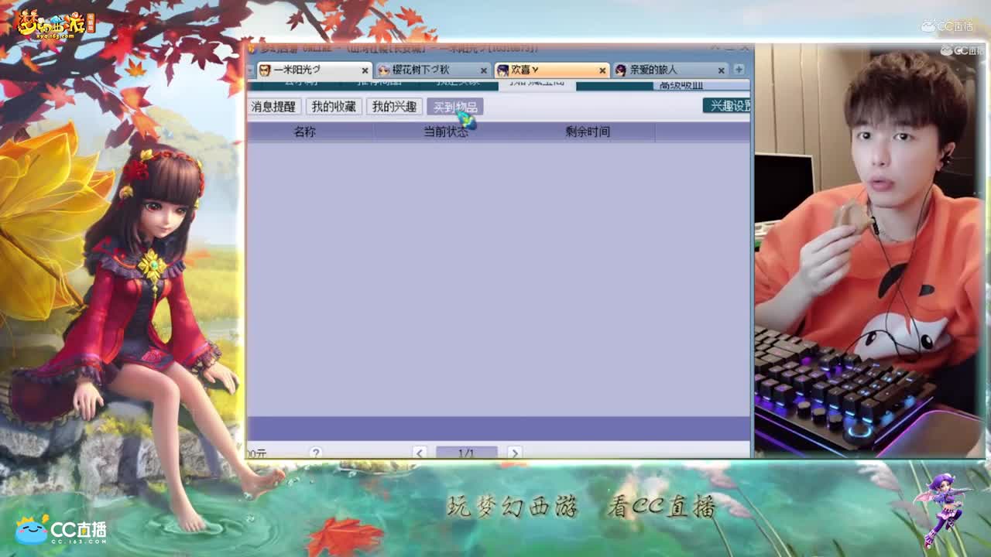
Task: Click the 1/1 page indicator
Action: tap(467, 453)
